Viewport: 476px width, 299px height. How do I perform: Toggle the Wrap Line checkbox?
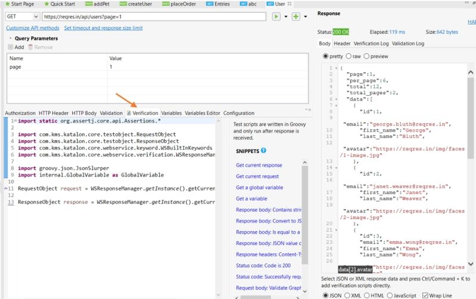(x=425, y=295)
